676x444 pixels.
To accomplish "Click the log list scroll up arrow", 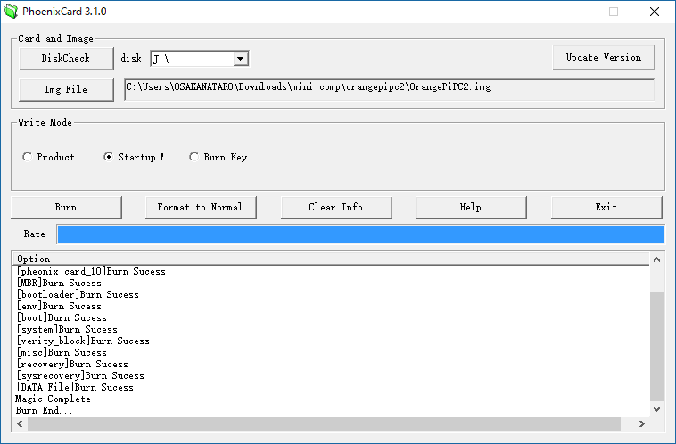I will point(656,259).
